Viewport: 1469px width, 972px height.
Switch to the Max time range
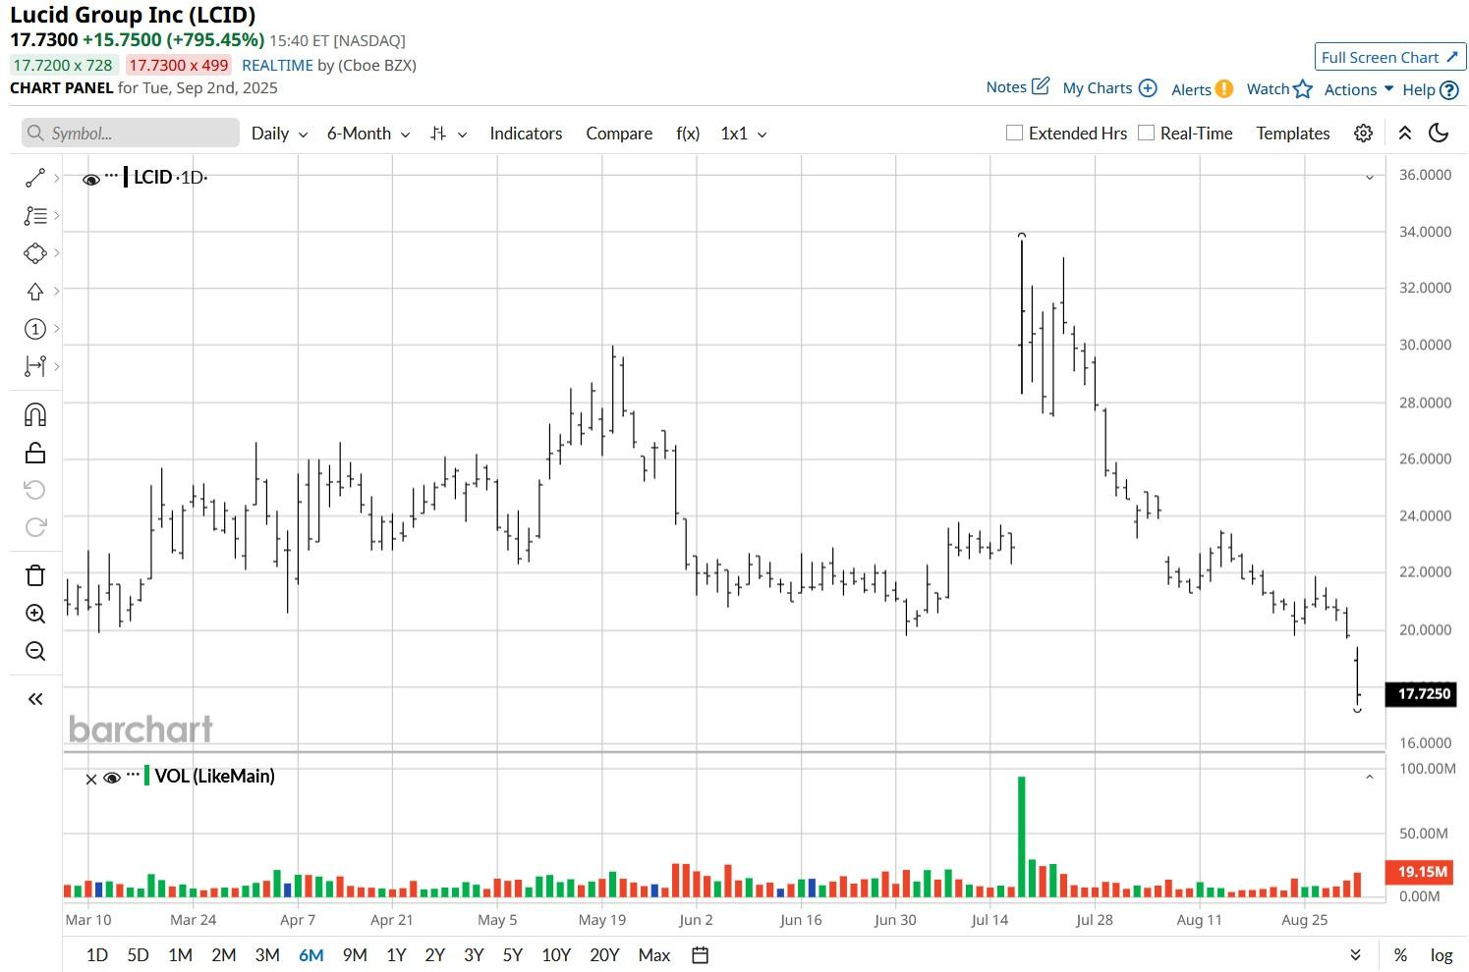[654, 955]
